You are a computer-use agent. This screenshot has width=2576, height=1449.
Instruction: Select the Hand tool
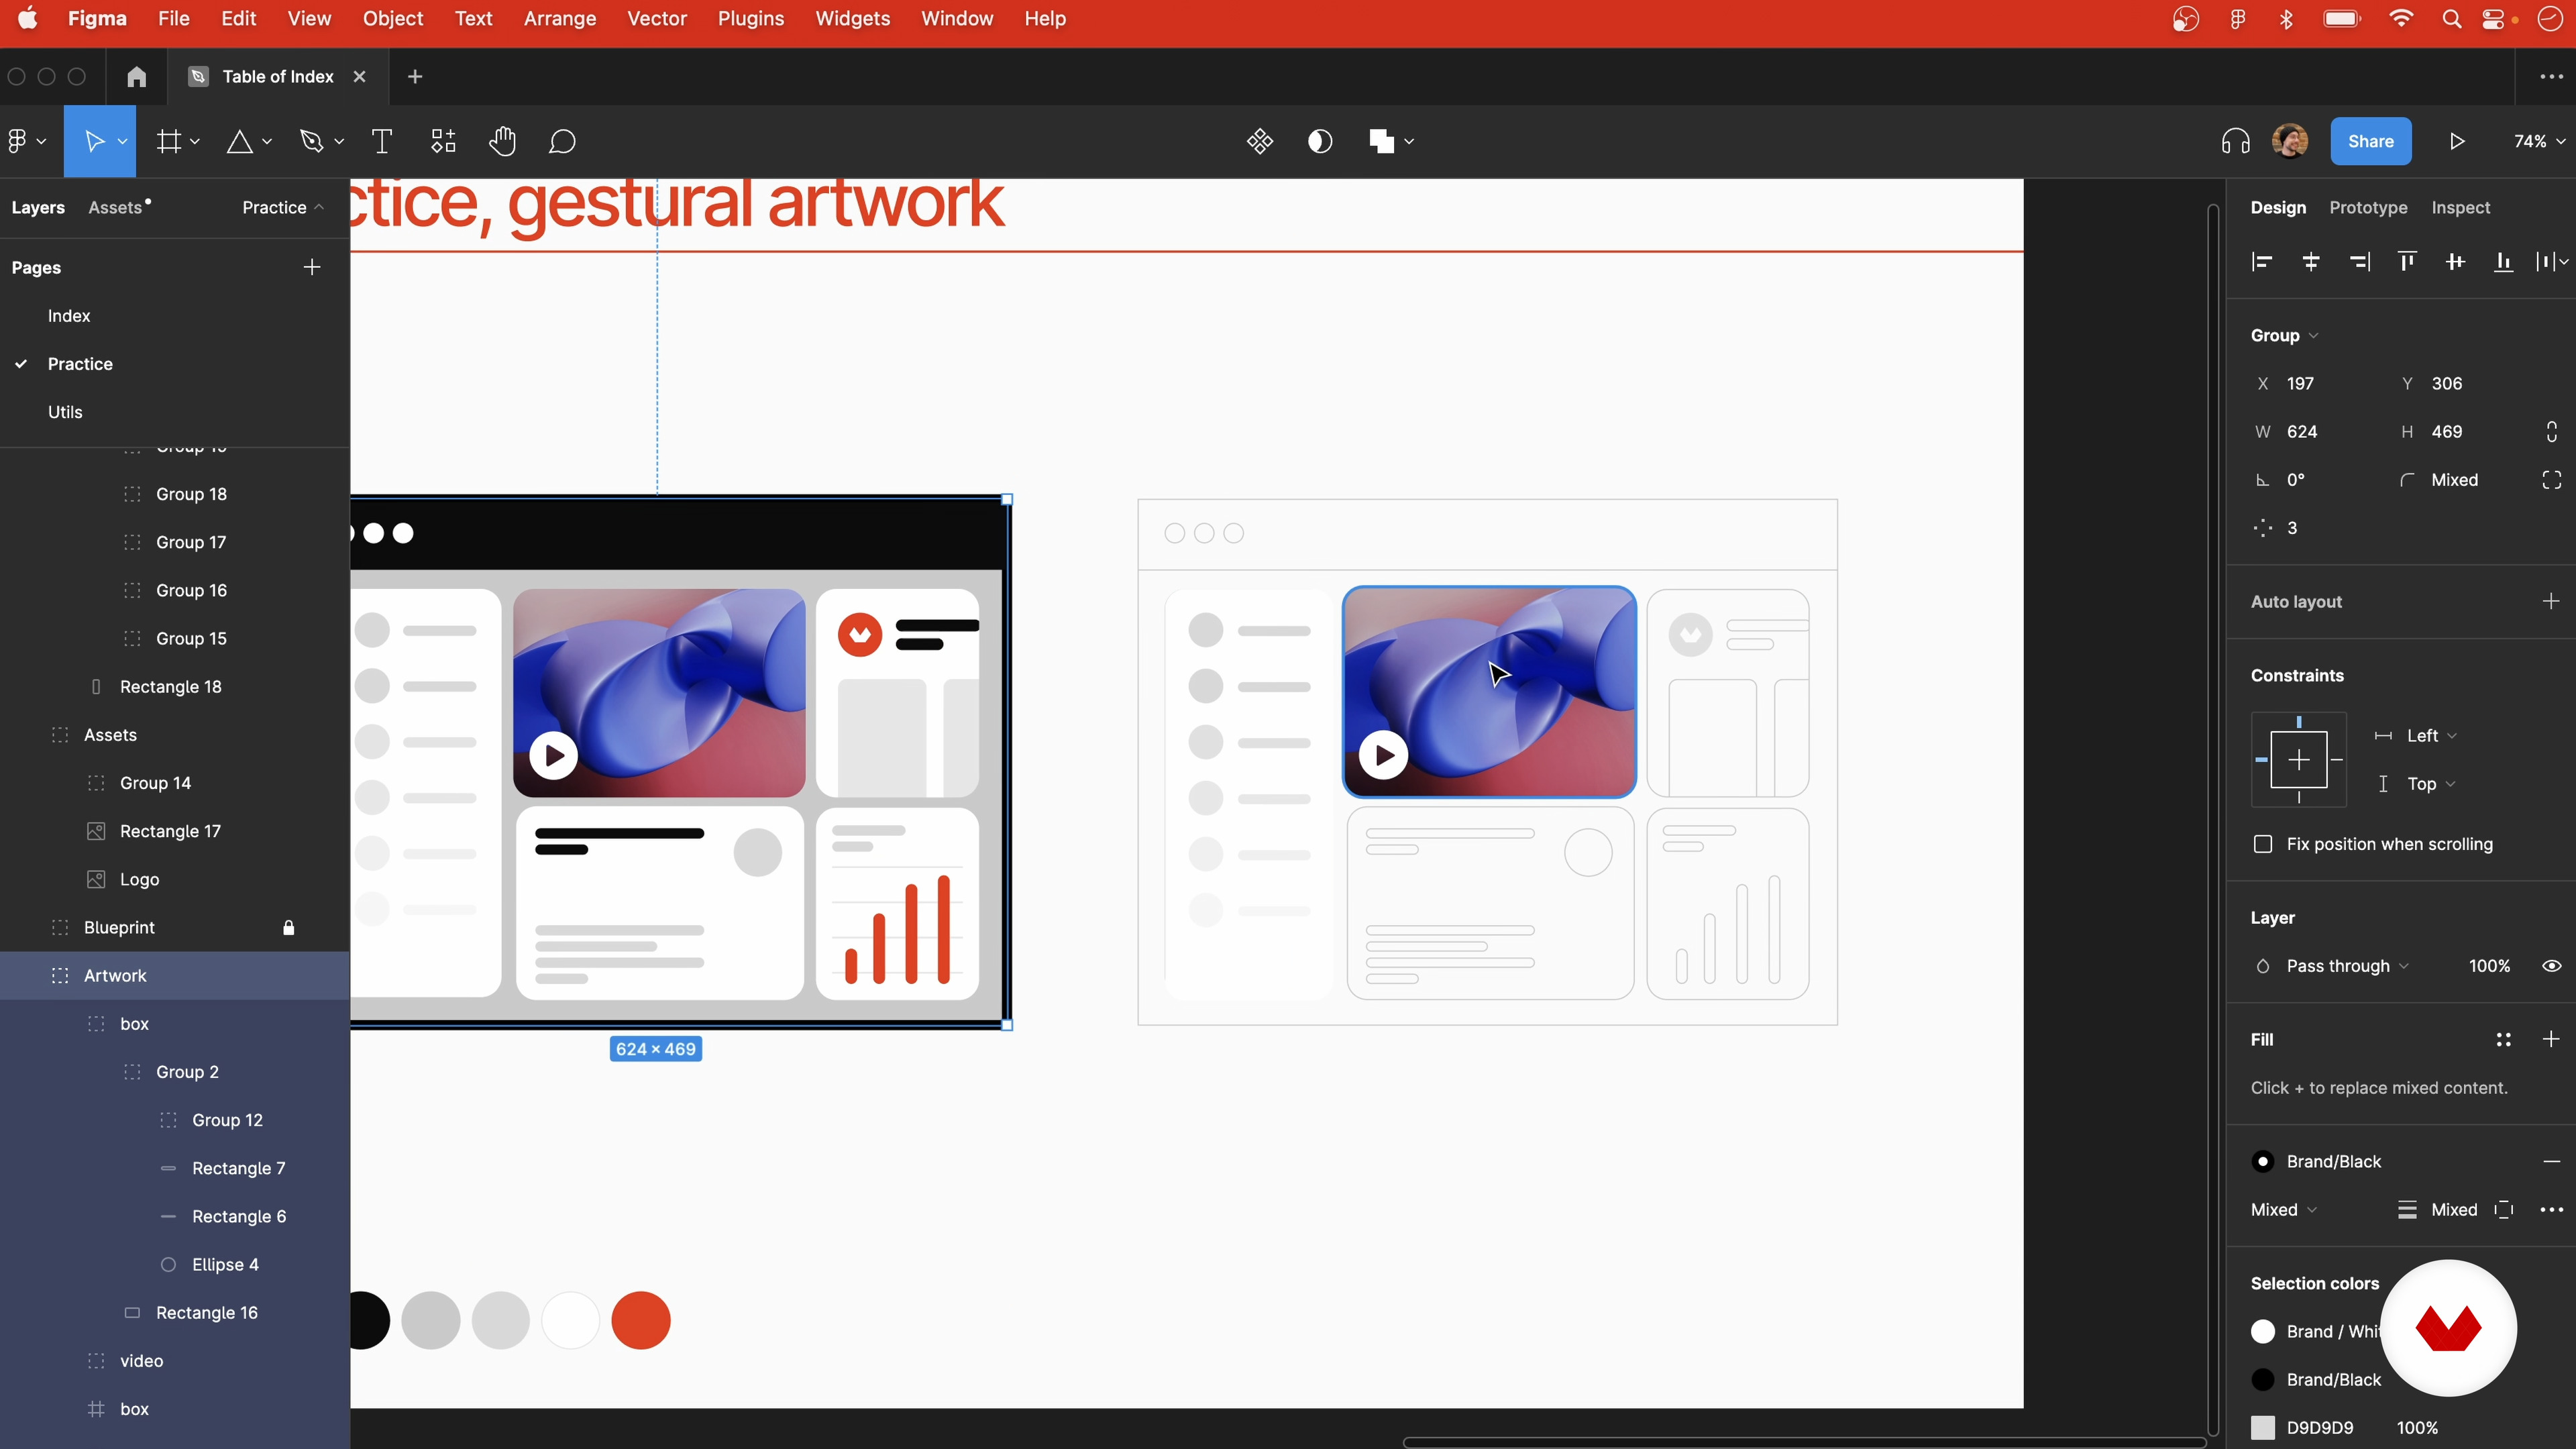click(x=502, y=141)
